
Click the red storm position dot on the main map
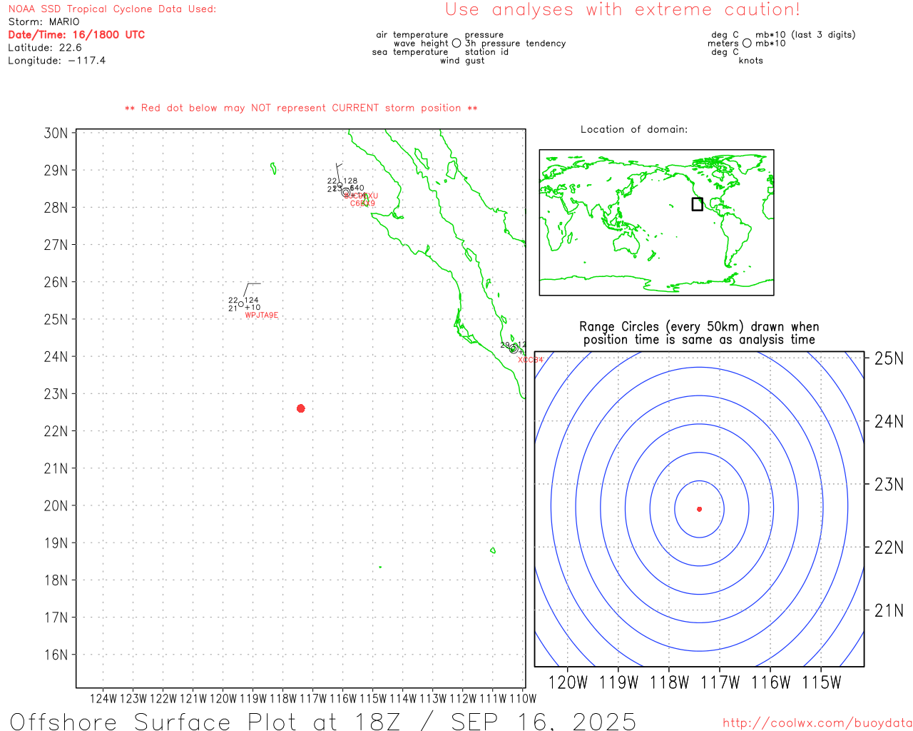pos(300,408)
